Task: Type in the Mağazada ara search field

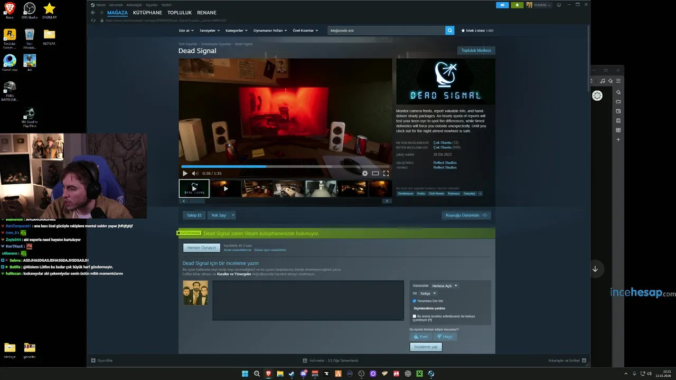Action: pyautogui.click(x=386, y=31)
